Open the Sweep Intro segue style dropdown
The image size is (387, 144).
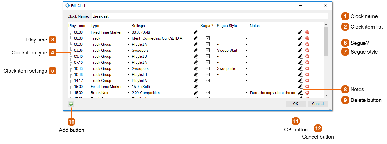point(247,68)
